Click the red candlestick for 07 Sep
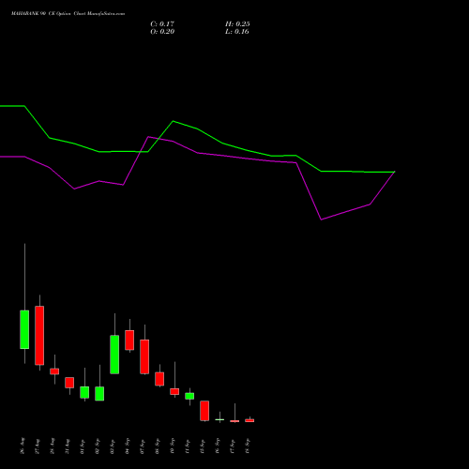The height and width of the screenshot is (469, 469). coord(144,356)
